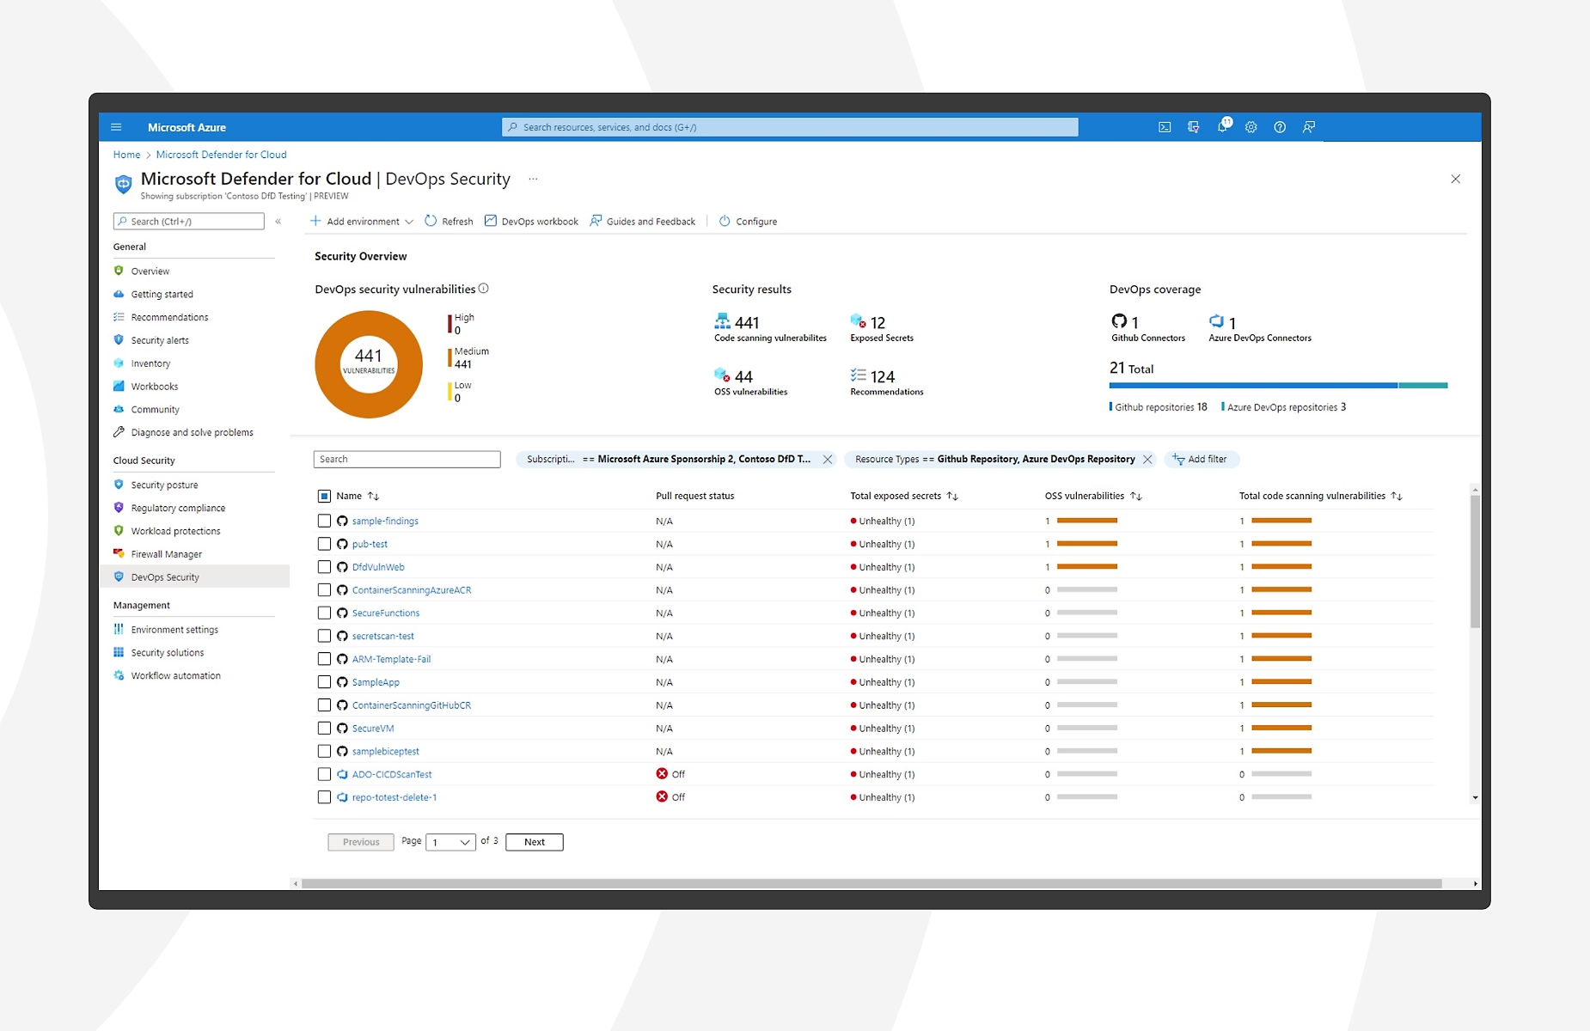Open Security alerts in the sidebar
Screen dimensions: 1590x1031
click(158, 339)
